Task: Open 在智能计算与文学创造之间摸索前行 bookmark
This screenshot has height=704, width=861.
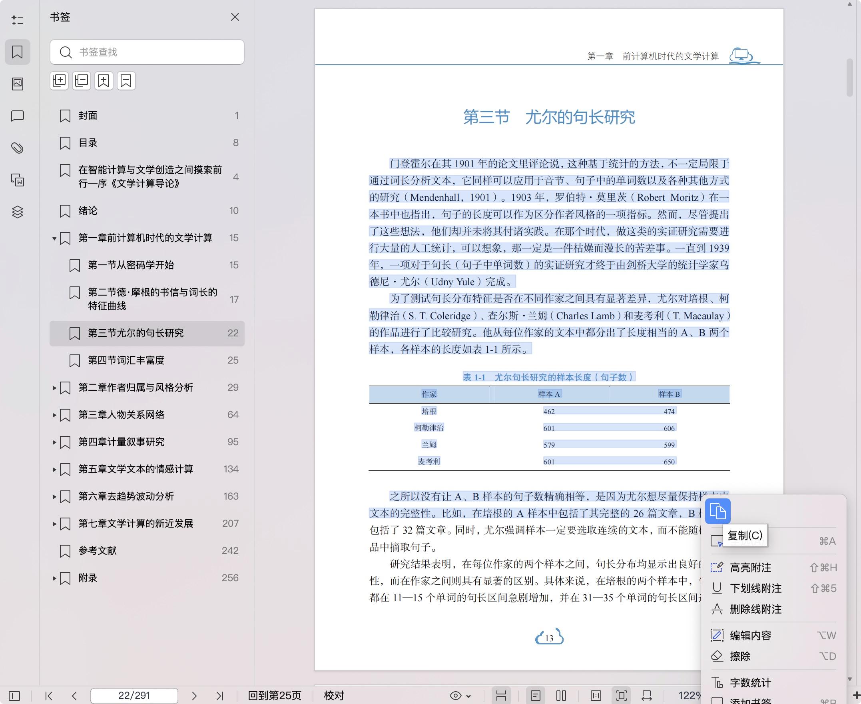Action: (147, 176)
